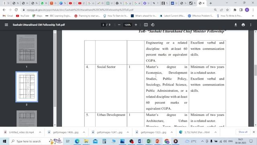Viewport: 257px width, 145px height.
Task: Open Chrome extensions puzzle icon
Action: (235, 10)
